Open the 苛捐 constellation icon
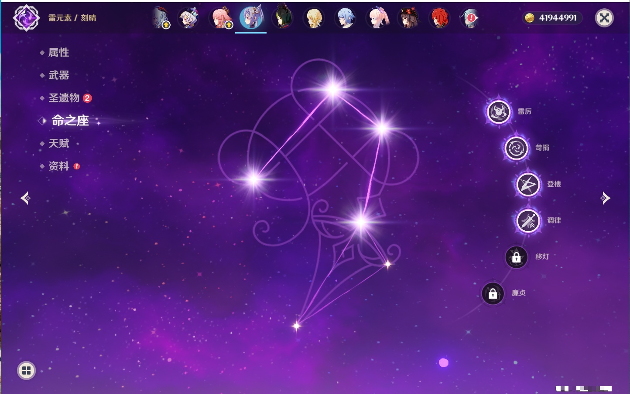 pos(516,148)
